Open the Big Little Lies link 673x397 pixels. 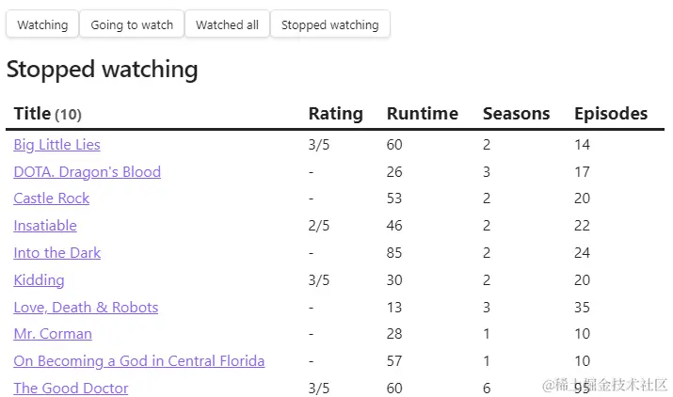(x=56, y=145)
